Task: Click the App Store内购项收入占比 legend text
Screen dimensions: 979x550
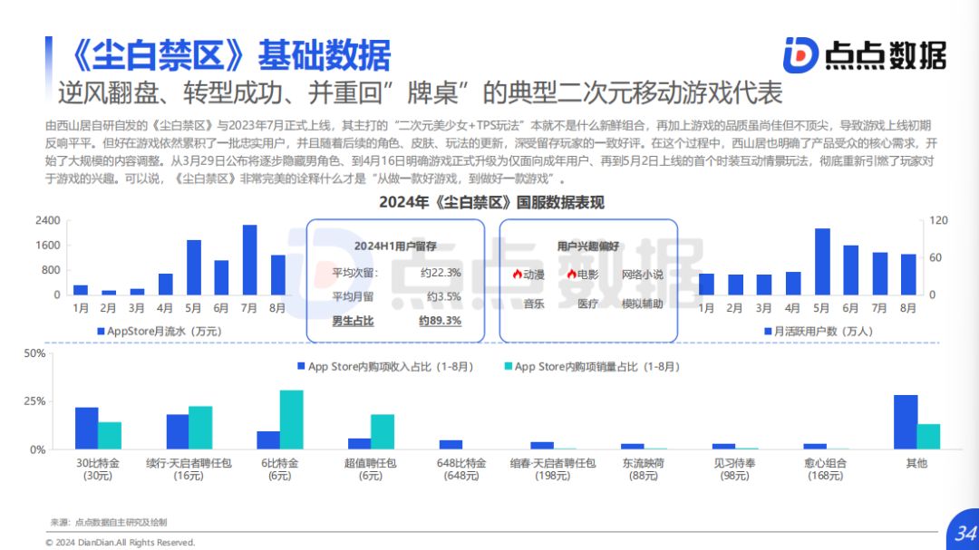Action: (391, 366)
